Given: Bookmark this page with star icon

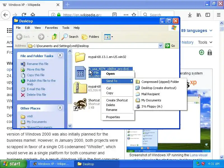Looking at the screenshot, I should 134,15.
